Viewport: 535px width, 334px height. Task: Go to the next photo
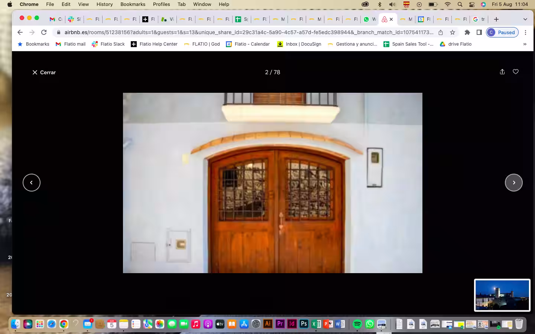pyautogui.click(x=513, y=183)
